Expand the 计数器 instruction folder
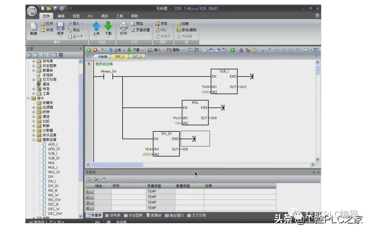370x231 pixels. 34,131
